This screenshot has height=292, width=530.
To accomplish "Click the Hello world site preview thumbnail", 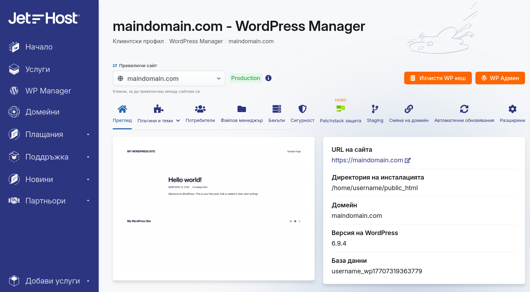I will click(214, 208).
